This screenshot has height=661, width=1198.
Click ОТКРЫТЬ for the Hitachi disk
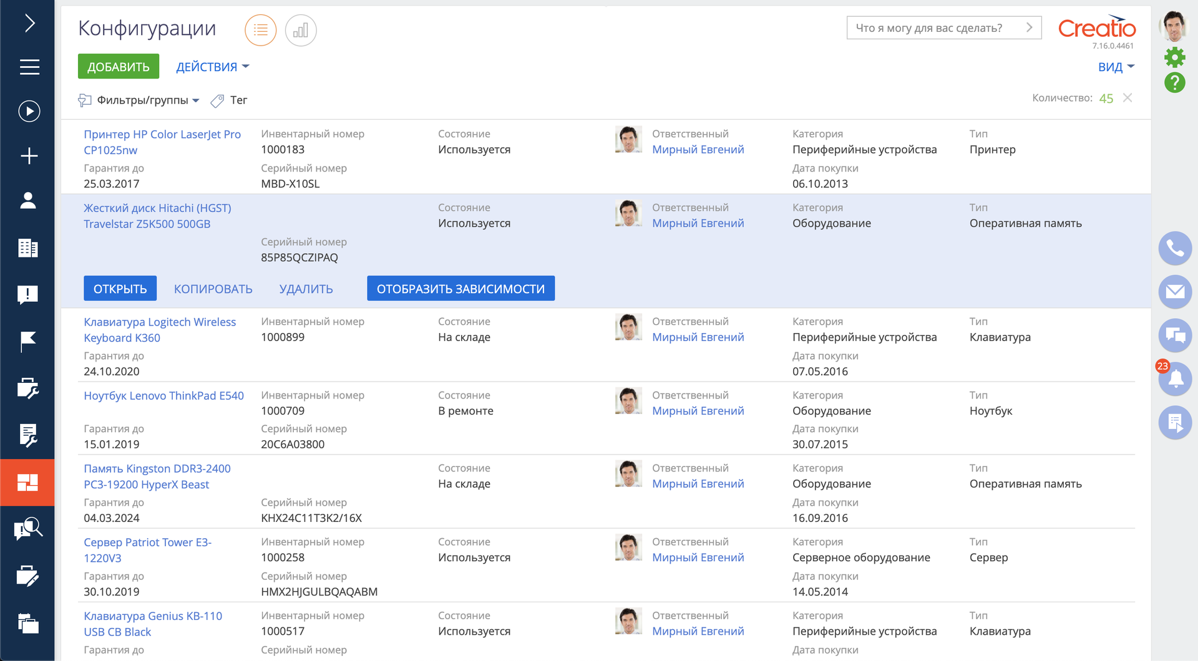(x=120, y=289)
